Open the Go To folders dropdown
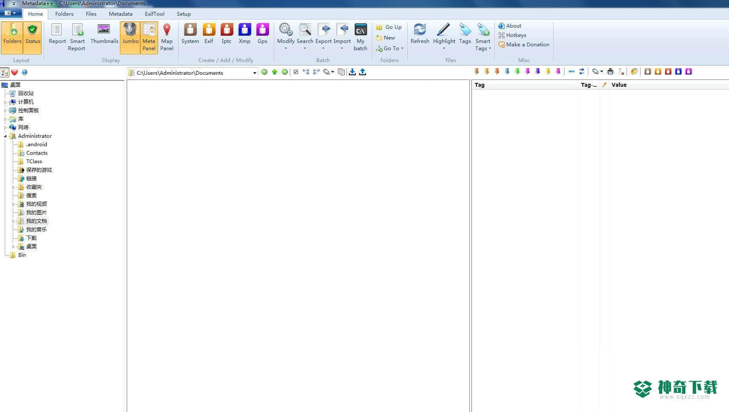The width and height of the screenshot is (729, 412). (390, 48)
